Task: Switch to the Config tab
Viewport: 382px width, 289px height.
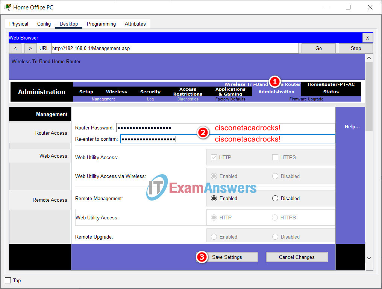Action: pos(44,24)
